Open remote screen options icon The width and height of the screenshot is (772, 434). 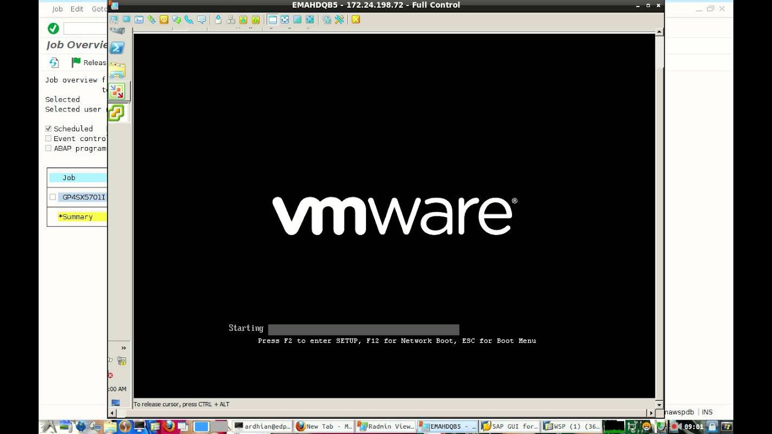coord(327,19)
